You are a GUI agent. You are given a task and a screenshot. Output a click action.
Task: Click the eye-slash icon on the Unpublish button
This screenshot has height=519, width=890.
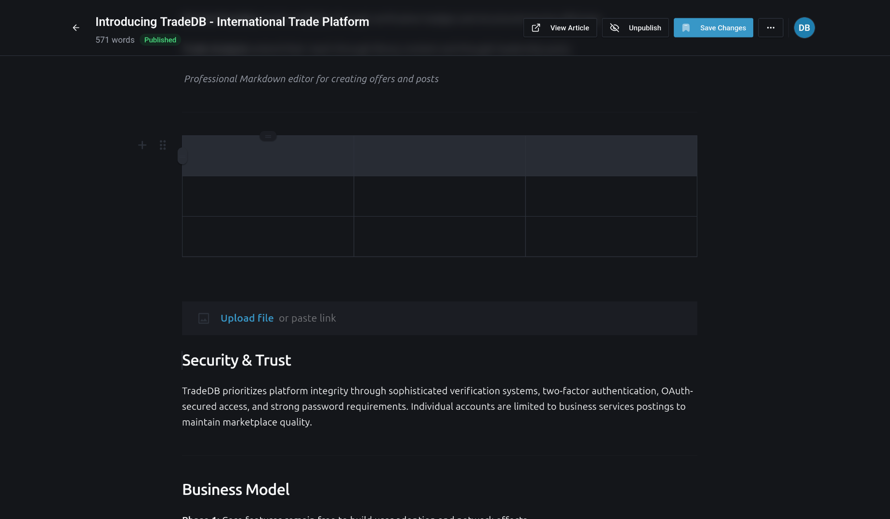coord(614,27)
